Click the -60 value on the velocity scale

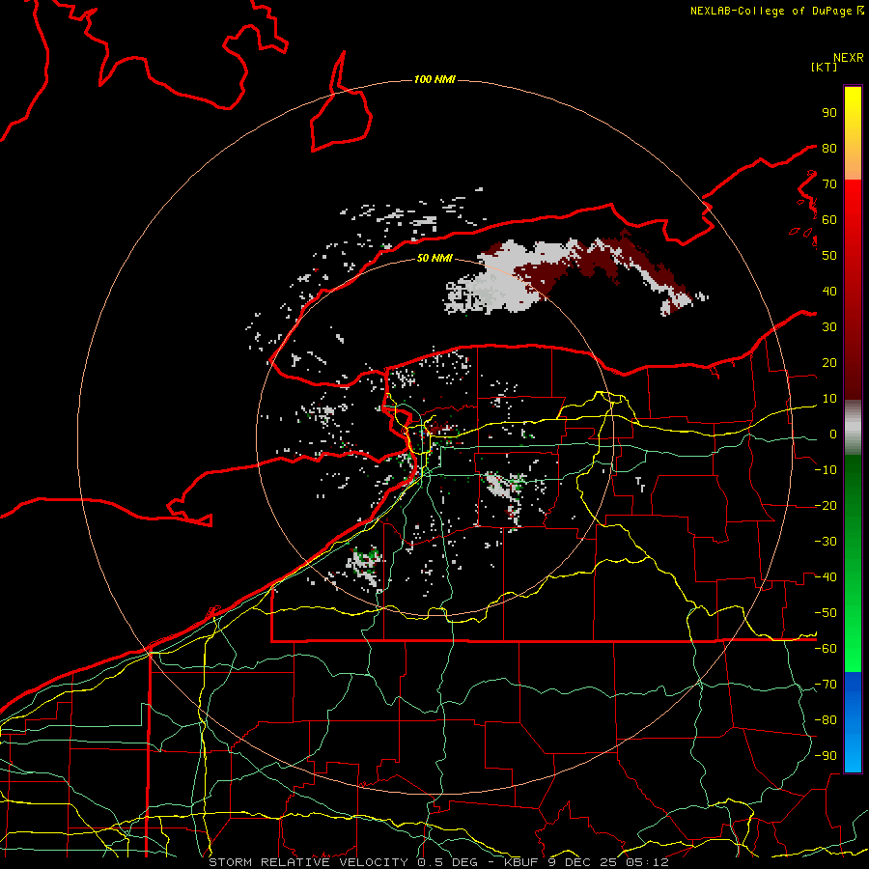(x=826, y=649)
